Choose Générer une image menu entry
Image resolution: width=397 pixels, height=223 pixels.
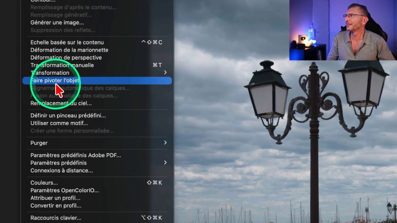point(57,23)
